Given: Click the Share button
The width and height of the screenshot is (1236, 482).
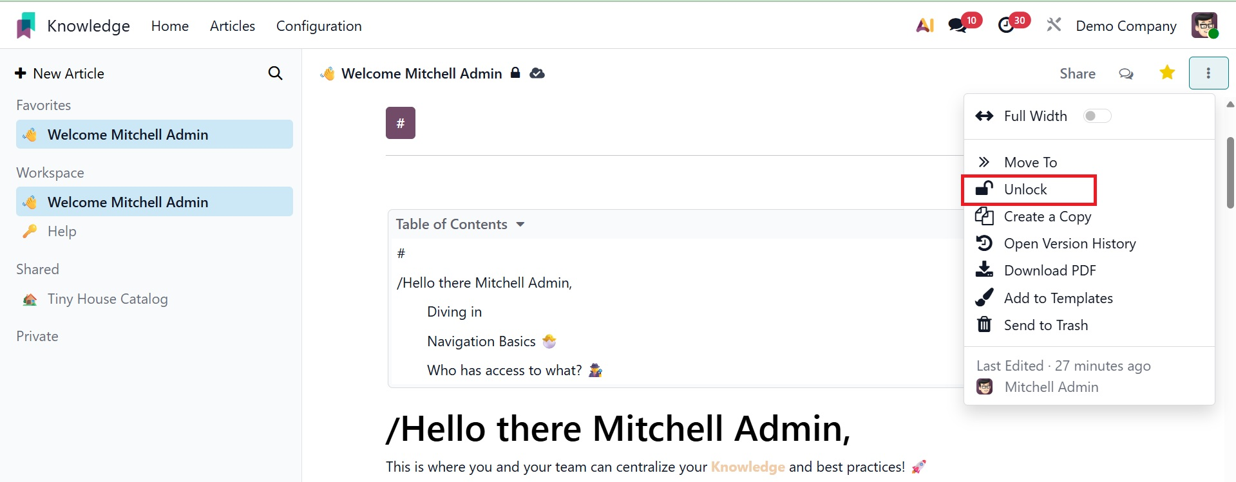Looking at the screenshot, I should click(x=1078, y=74).
